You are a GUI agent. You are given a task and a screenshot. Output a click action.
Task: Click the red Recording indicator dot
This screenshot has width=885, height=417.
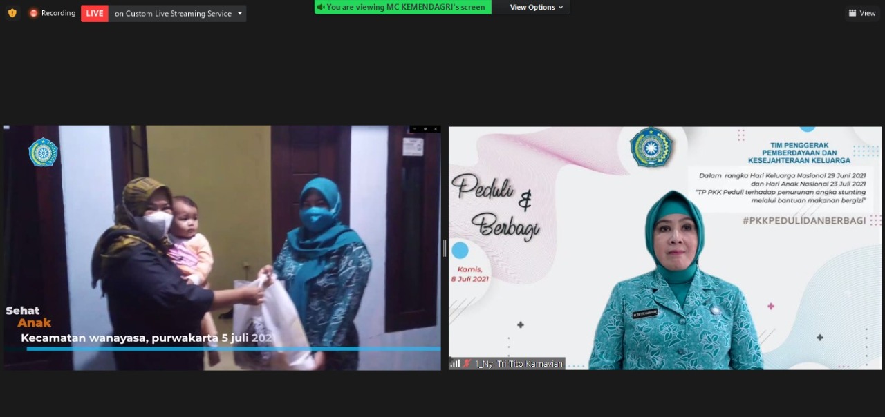33,13
